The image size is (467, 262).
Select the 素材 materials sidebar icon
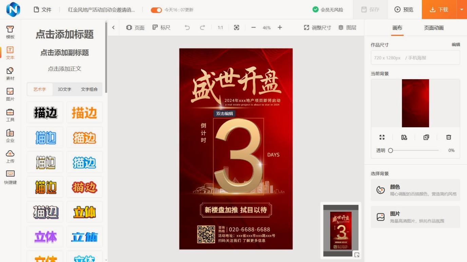[10, 73]
